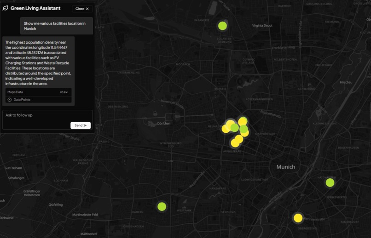371x238 pixels.
Task: Click the Bogenhausen district label
Action: 348,148
